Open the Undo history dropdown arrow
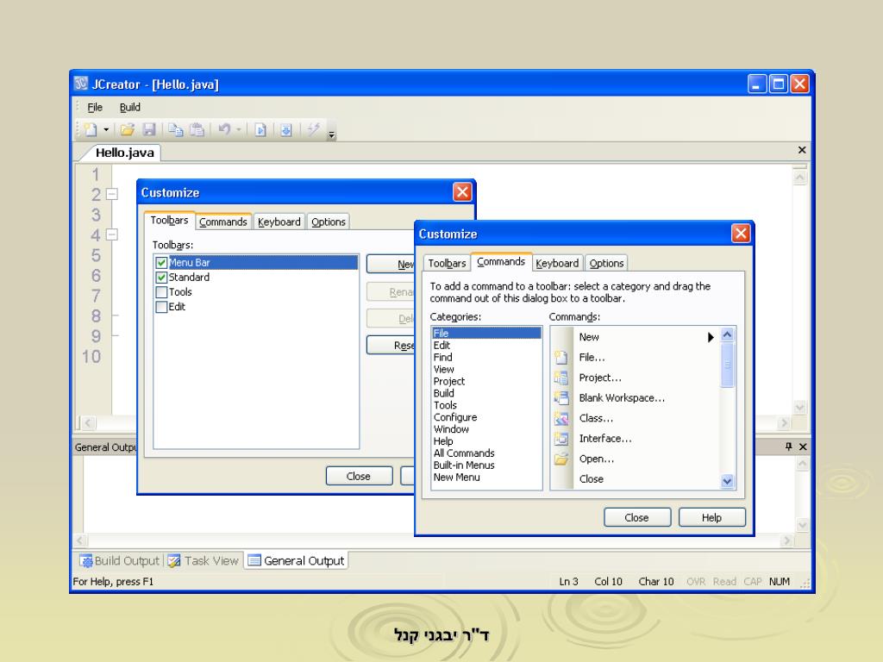 click(239, 130)
